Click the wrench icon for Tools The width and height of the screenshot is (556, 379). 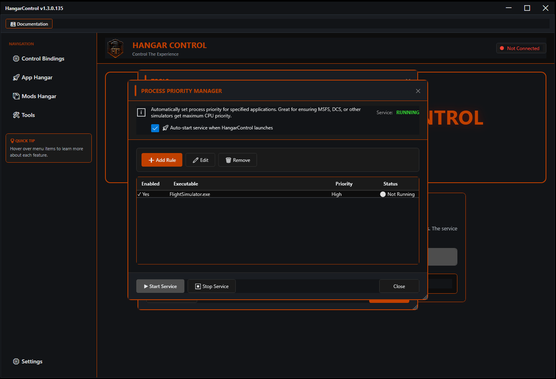tap(16, 115)
